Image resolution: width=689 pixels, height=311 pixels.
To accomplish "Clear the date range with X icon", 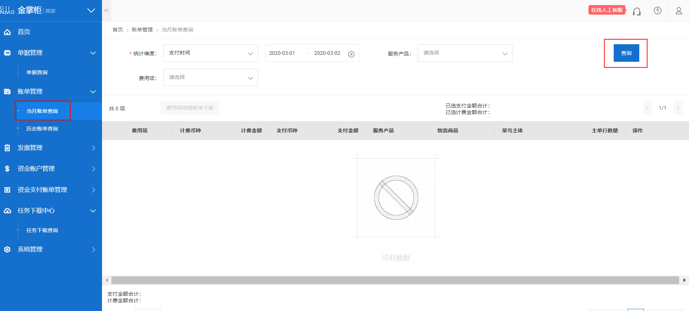I will (x=351, y=54).
